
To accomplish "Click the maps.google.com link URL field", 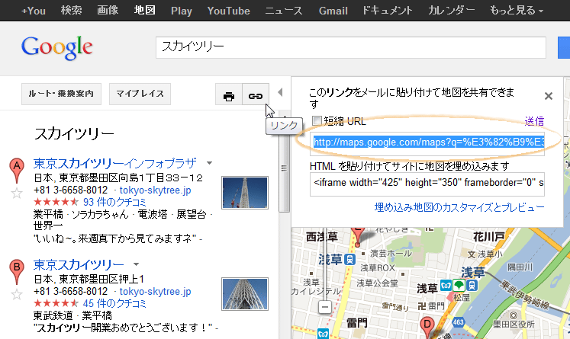I will [427, 144].
